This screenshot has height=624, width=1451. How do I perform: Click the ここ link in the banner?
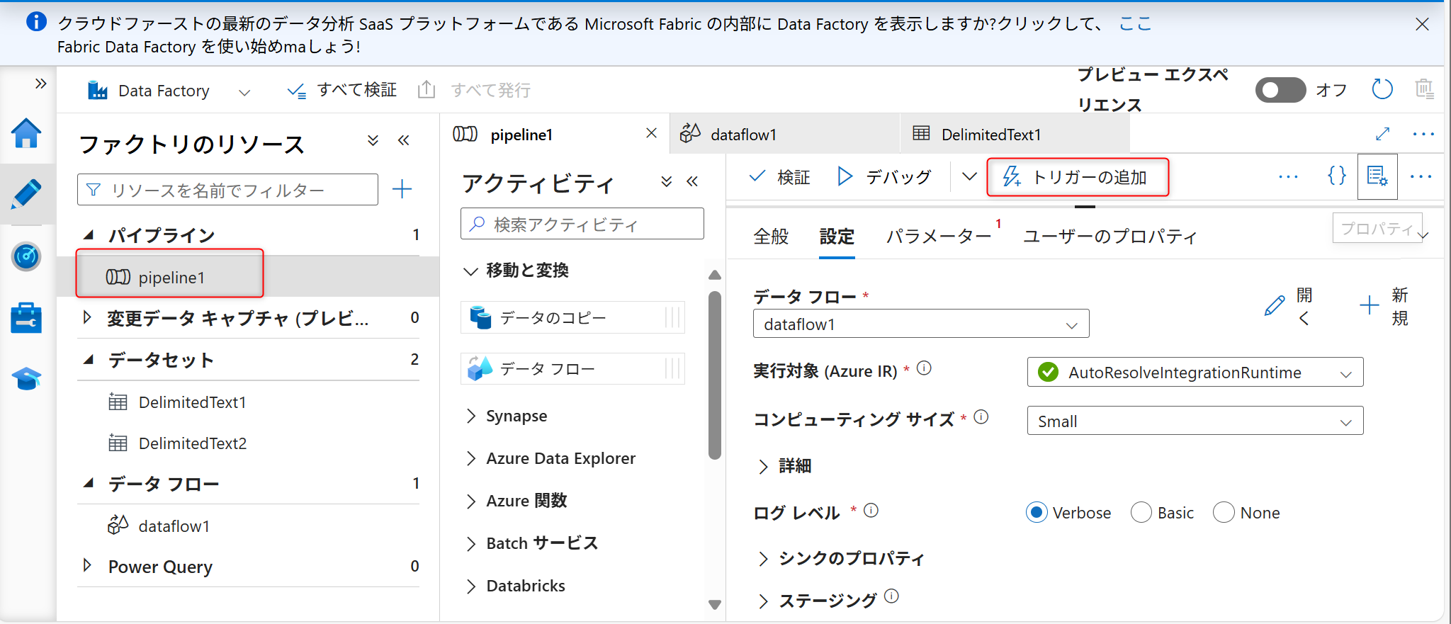pyautogui.click(x=1134, y=24)
